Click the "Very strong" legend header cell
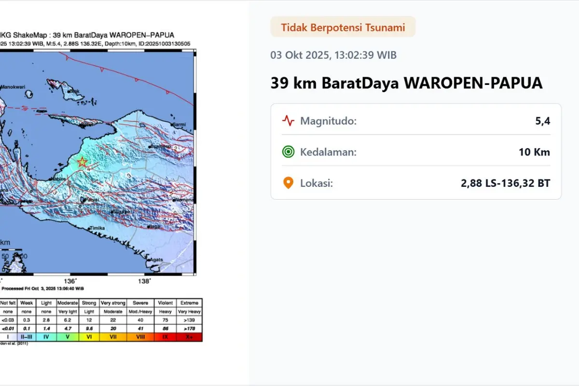 coord(112,303)
